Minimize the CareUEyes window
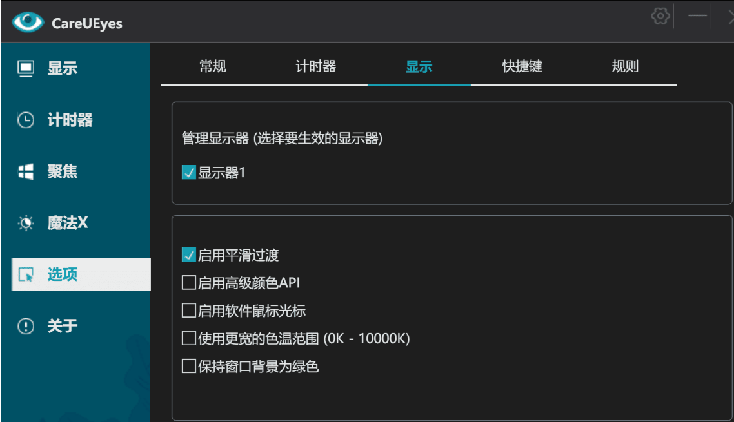Screen dimensions: 734x422 (697, 16)
